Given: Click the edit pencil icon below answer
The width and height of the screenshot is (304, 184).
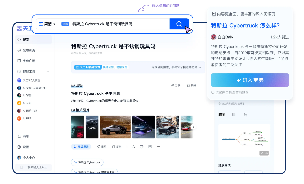Looking at the screenshot, I should [x=150, y=147].
